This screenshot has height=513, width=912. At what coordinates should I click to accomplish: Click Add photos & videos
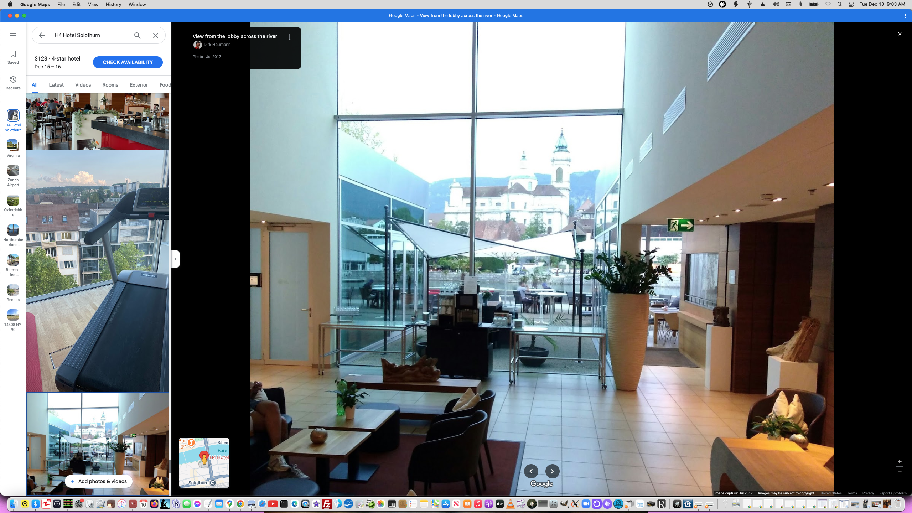pos(98,481)
